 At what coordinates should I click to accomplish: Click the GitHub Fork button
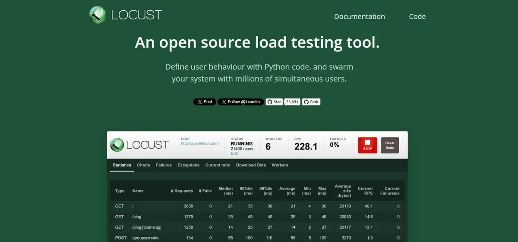311,102
